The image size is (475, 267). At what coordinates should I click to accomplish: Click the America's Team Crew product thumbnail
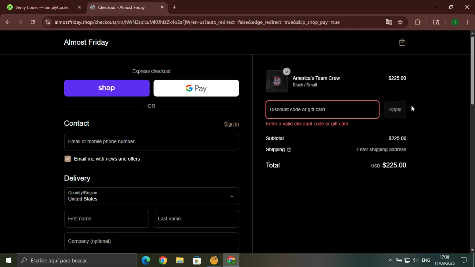point(277,81)
